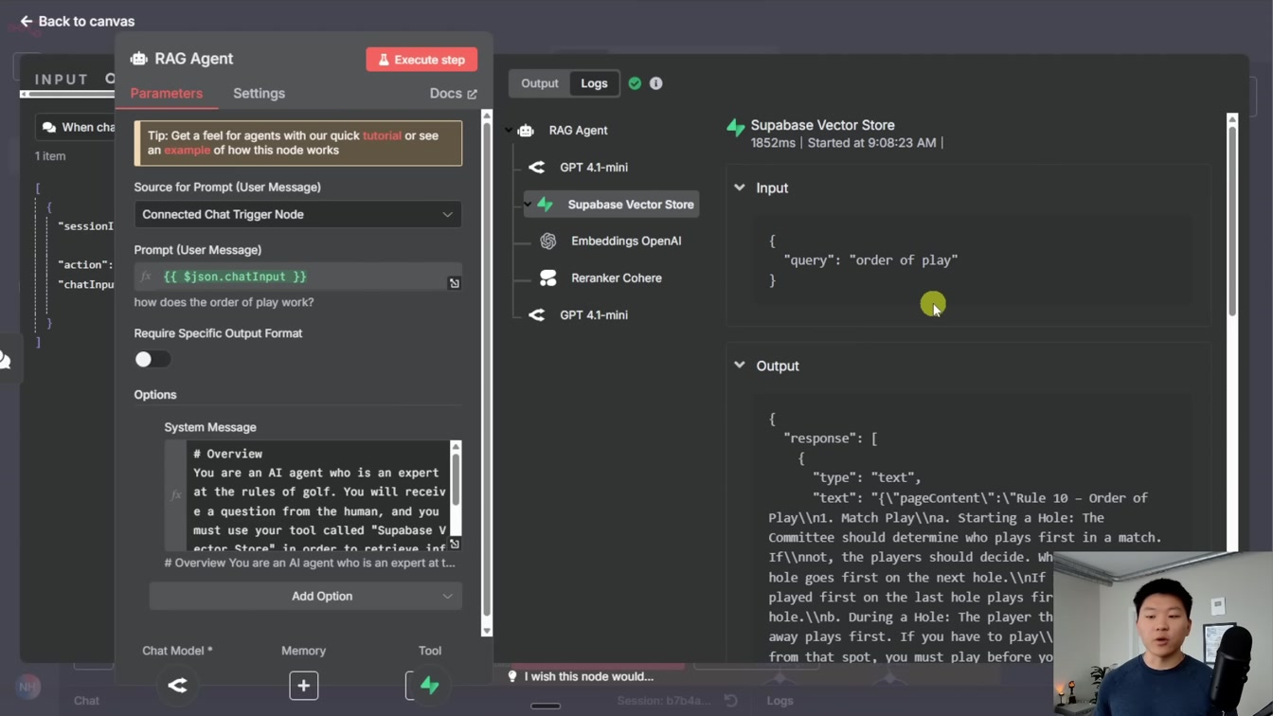Switch to the Logs view tab

click(x=594, y=83)
